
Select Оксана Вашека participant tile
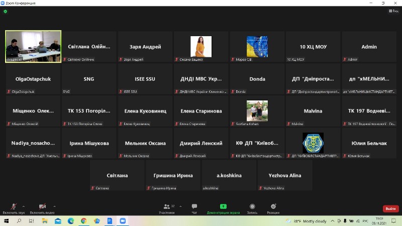point(200,47)
